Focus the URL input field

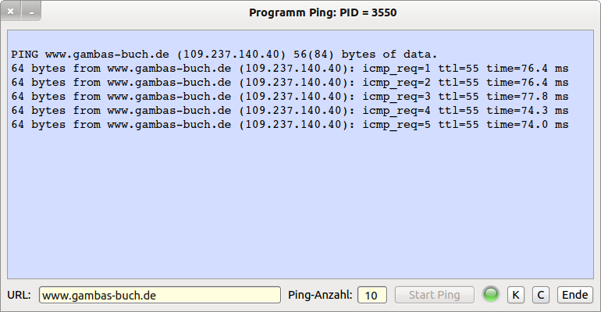(159, 295)
